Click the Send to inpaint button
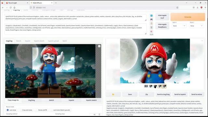The width and height of the screenshot is (208, 117). pos(180,94)
